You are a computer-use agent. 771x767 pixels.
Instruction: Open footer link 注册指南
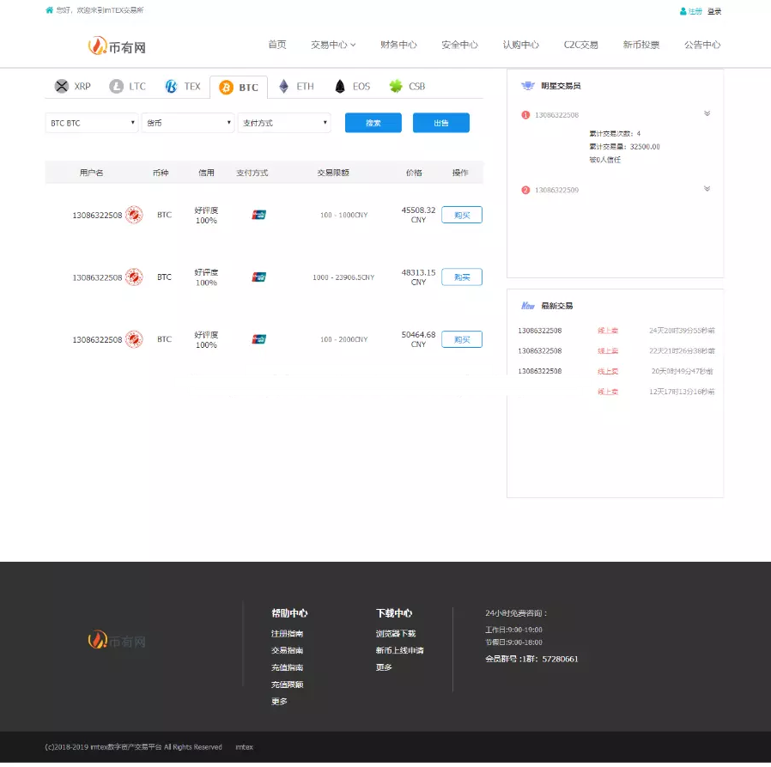pyautogui.click(x=287, y=634)
